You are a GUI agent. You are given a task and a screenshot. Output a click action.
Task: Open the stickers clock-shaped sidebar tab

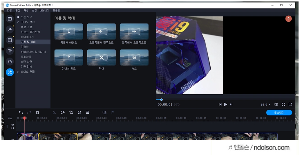(10, 62)
